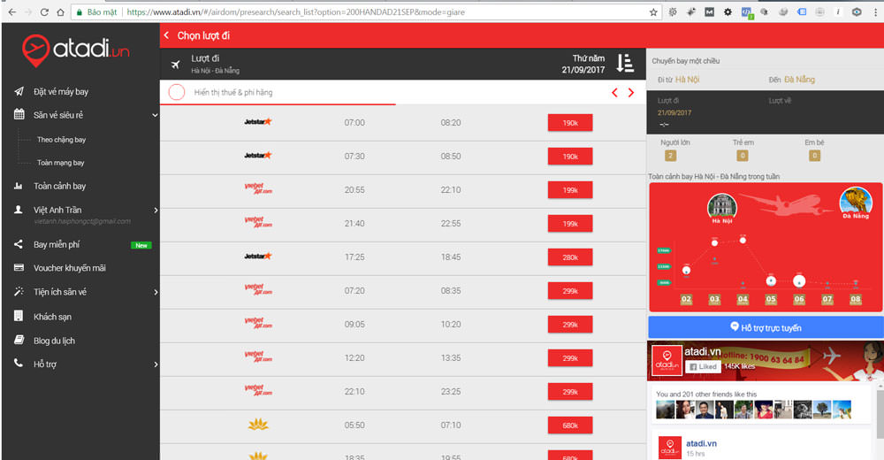The image size is (884, 460).
Task: Open Đặt vé máy bay menu item
Action: (61, 92)
